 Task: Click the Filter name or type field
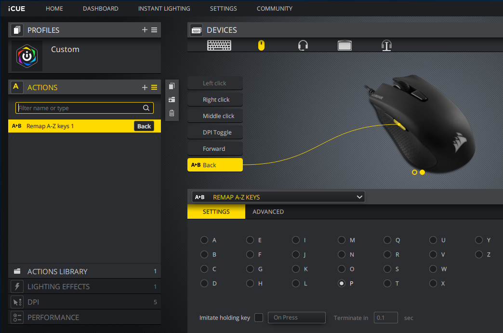coord(79,108)
